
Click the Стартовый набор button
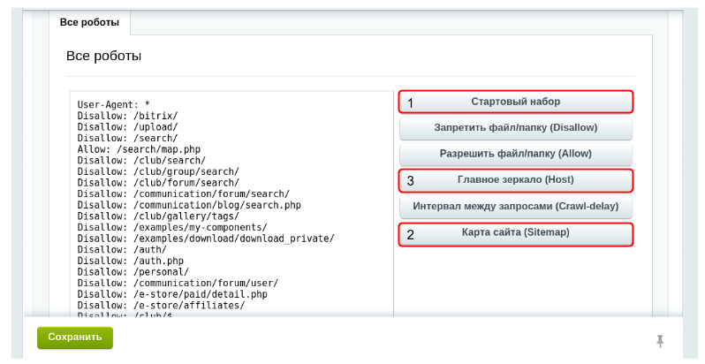[x=516, y=102]
